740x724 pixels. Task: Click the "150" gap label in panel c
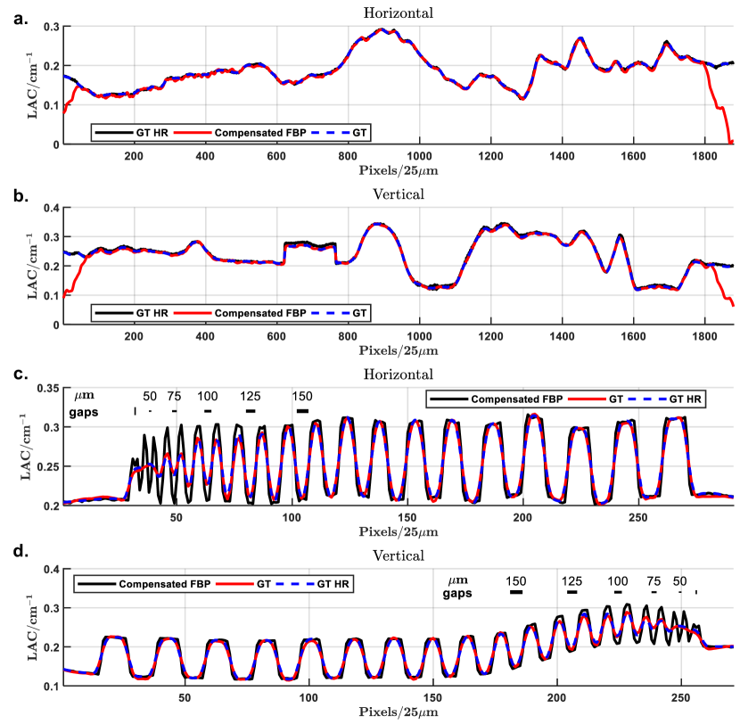coord(302,397)
